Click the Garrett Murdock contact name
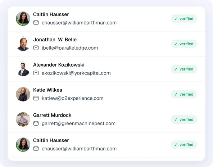 [x=52, y=115]
